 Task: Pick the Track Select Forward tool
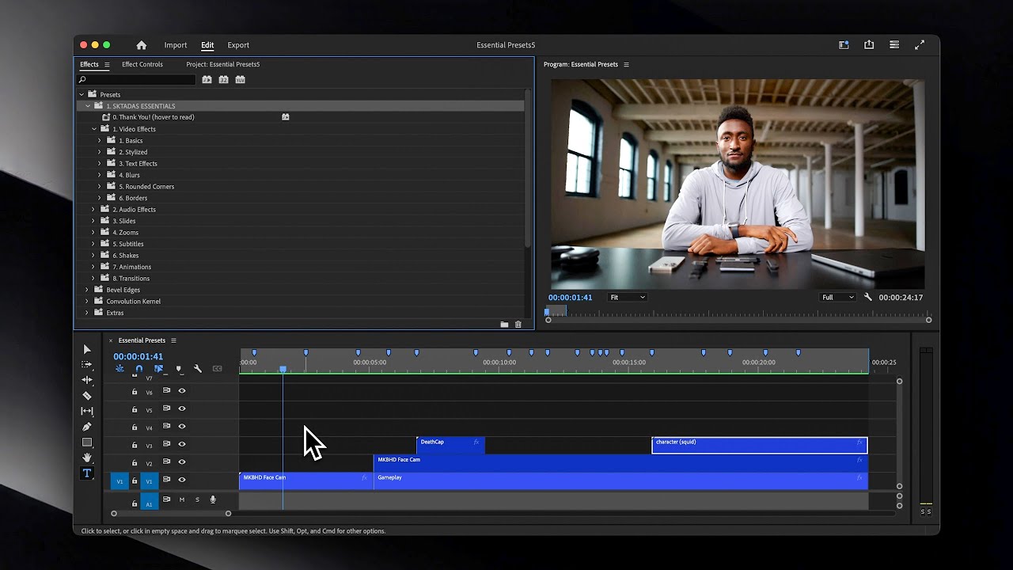click(87, 365)
